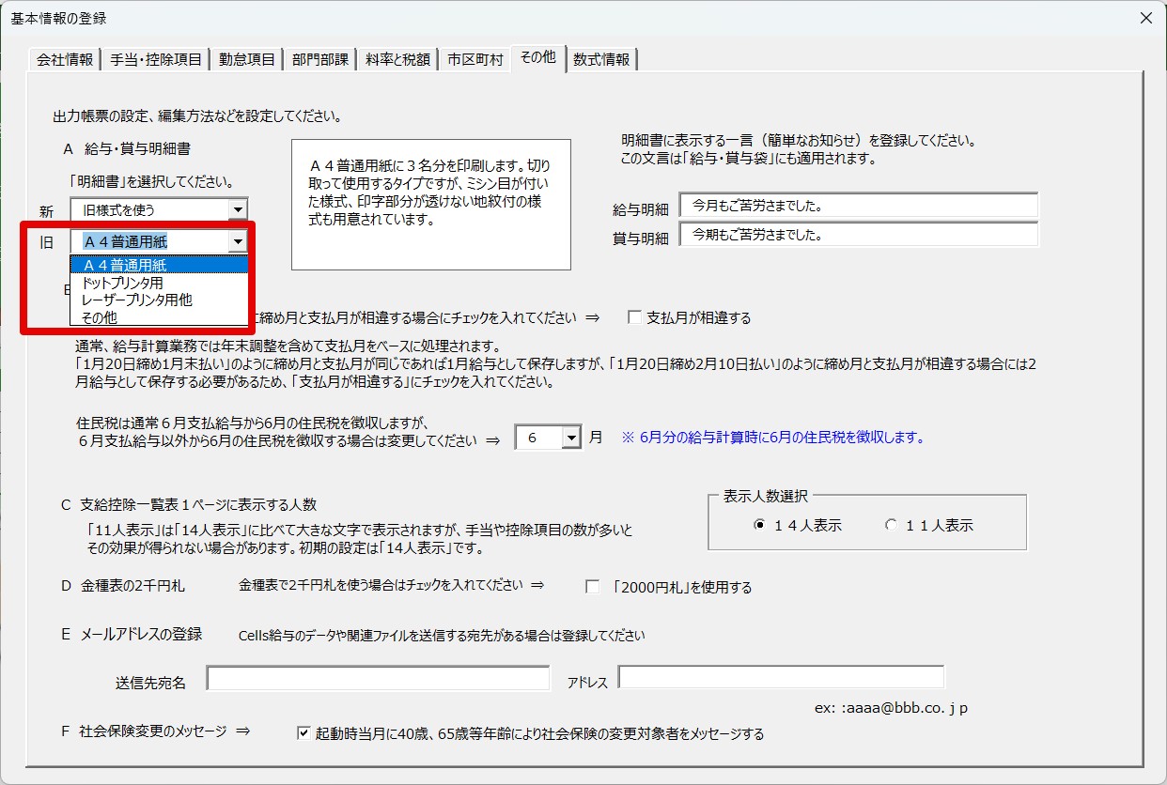Image resolution: width=1167 pixels, height=785 pixels.
Task: Open the 住民税 month dropdown
Action: coord(572,438)
